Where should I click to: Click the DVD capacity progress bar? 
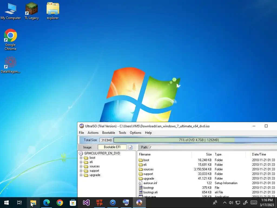[x=195, y=140]
